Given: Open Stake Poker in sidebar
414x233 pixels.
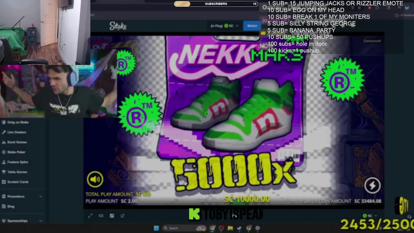Looking at the screenshot, I should click(13, 152).
